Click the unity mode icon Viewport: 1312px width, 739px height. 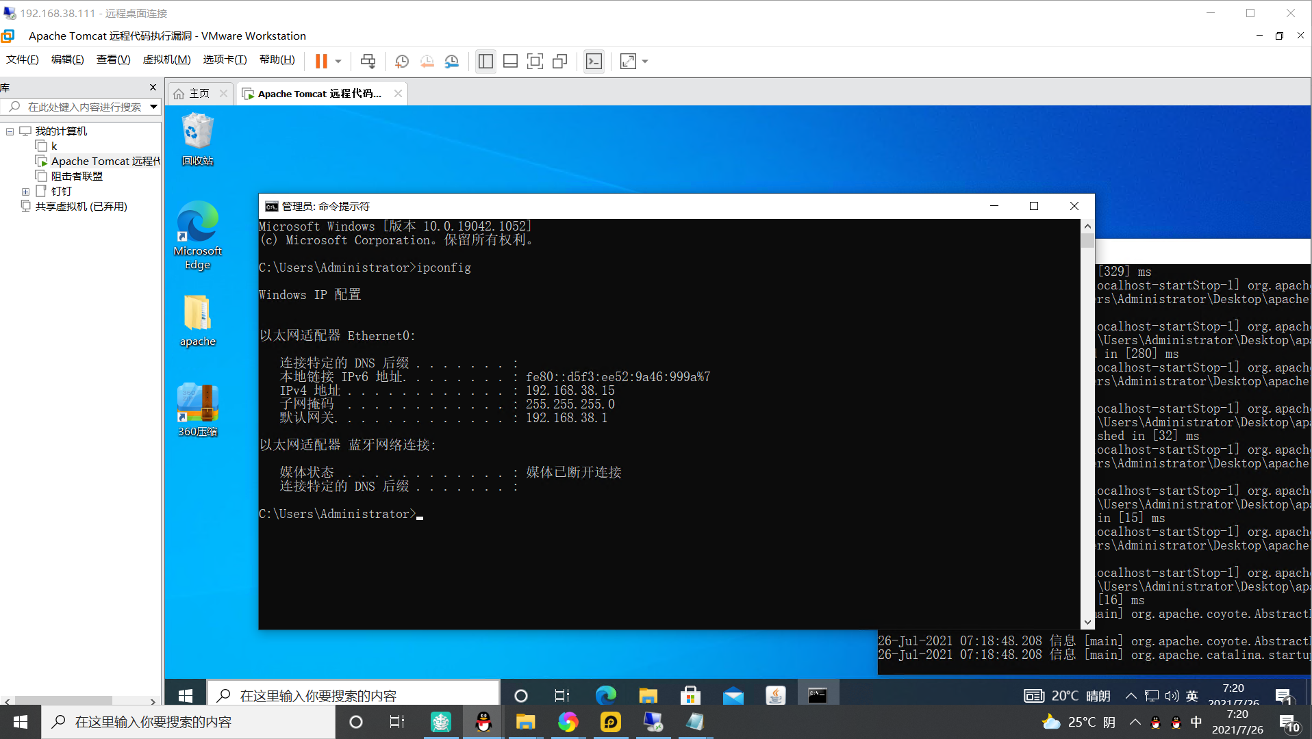(560, 62)
